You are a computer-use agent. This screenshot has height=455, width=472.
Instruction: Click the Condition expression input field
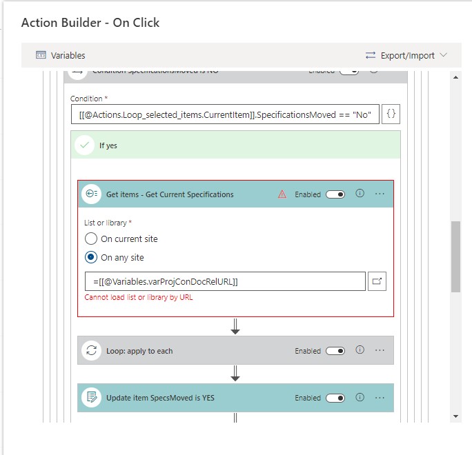pyautogui.click(x=225, y=114)
